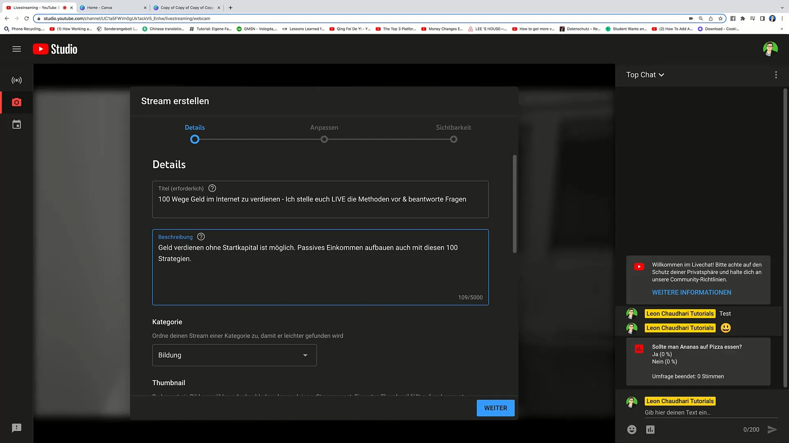Click the record button icon in sidebar
The height and width of the screenshot is (443, 789).
(16, 102)
